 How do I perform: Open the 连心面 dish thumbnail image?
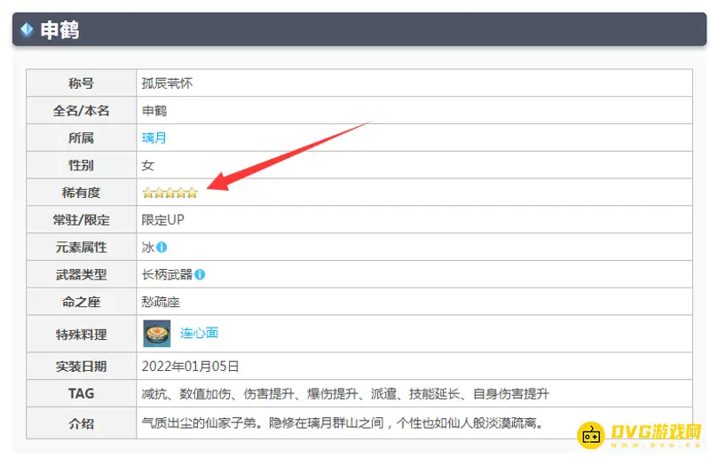click(157, 334)
